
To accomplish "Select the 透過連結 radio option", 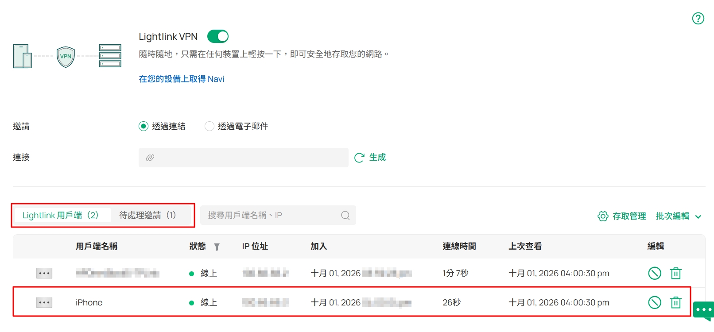I will [x=144, y=126].
